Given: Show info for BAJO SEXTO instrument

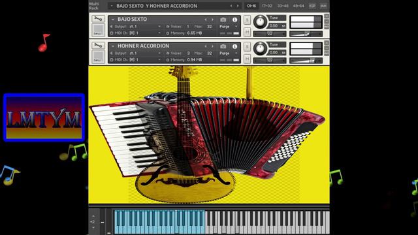Looking at the screenshot, I should click(234, 20).
